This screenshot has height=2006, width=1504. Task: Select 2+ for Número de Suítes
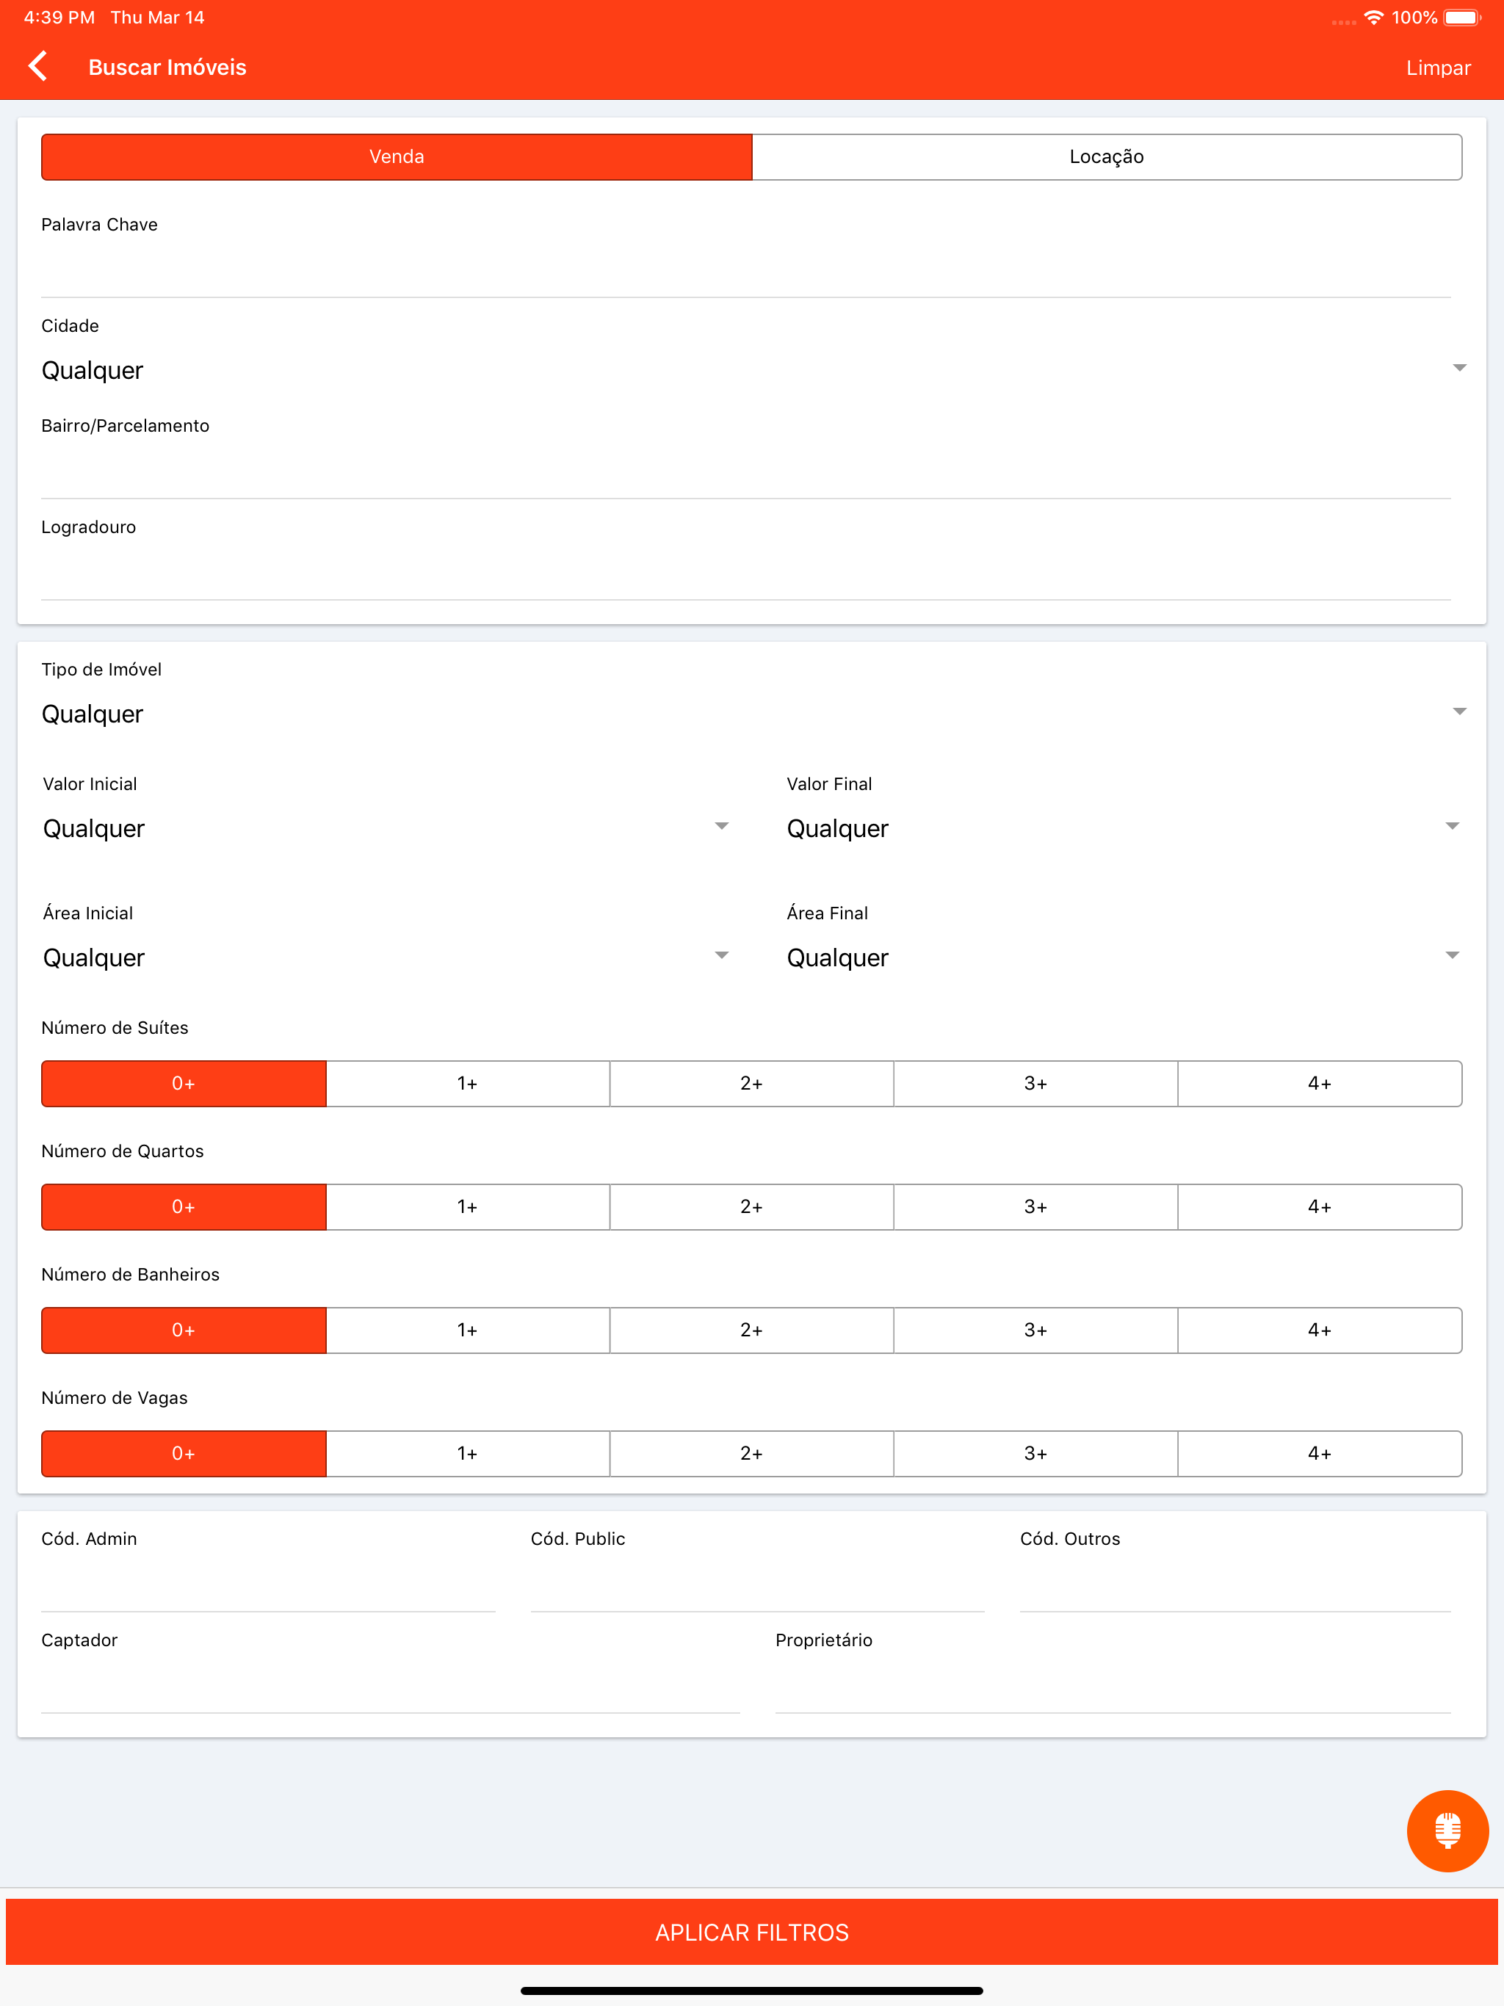point(751,1084)
